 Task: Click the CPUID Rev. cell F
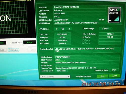(x=57, y=29)
